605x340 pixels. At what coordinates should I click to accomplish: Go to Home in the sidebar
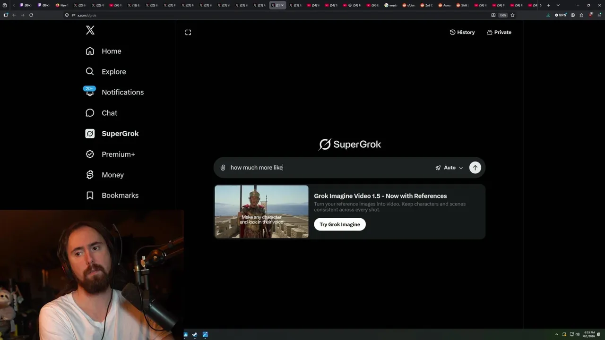pos(103,51)
